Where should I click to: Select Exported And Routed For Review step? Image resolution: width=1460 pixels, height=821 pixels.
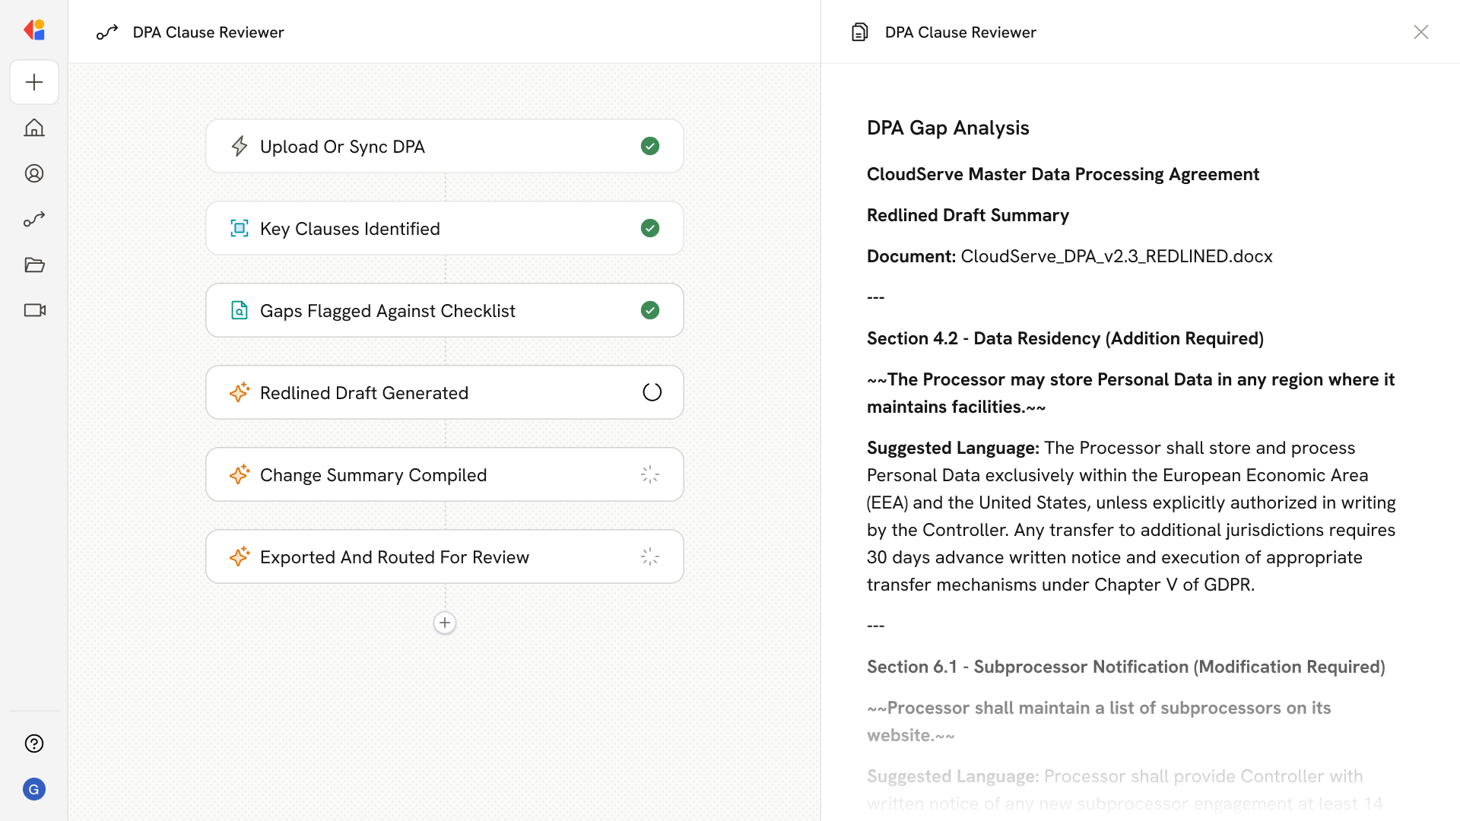pyautogui.click(x=444, y=556)
